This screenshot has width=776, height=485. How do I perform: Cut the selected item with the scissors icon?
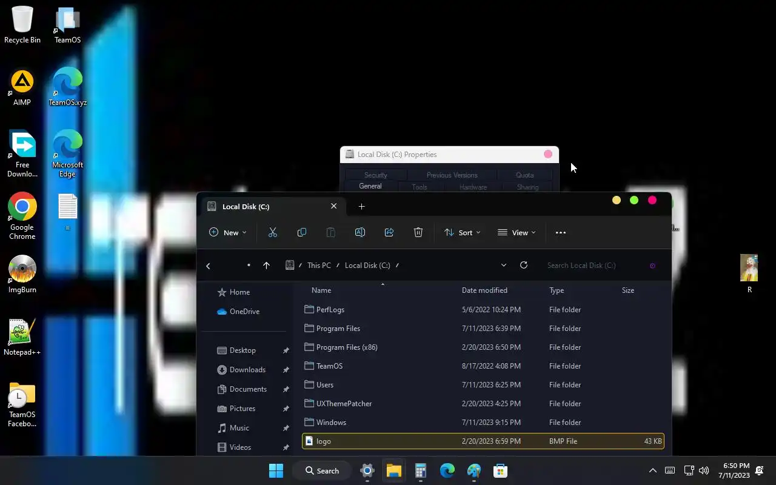[273, 232]
